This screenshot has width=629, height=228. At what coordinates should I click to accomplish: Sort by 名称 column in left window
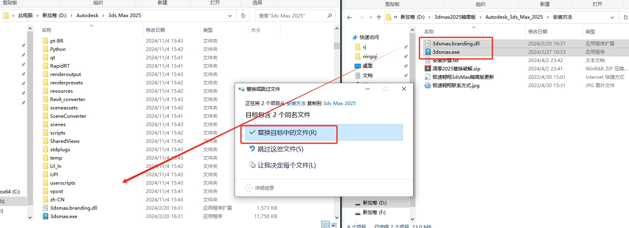click(47, 30)
